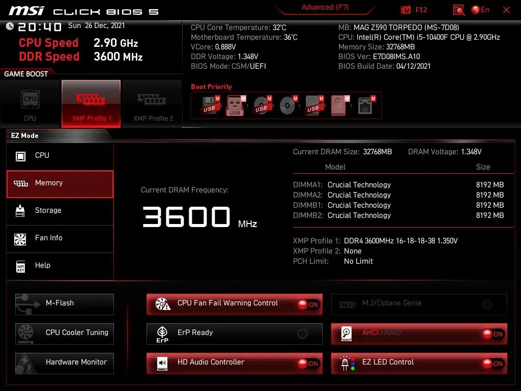Activate XMP Profile 1 memory button

pos(91,103)
